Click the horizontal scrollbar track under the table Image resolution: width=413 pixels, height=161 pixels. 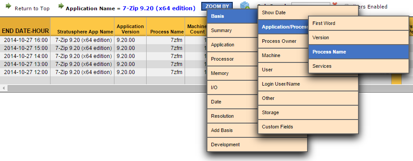click(107, 88)
